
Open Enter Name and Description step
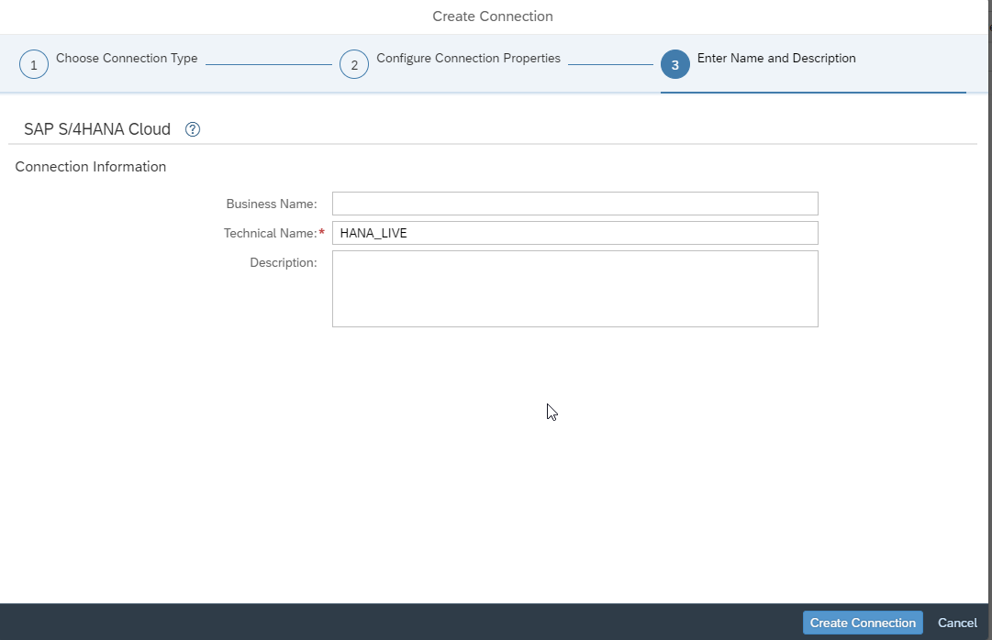coord(776,58)
